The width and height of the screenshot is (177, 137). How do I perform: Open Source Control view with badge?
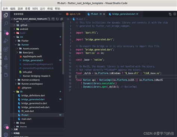coord(6,32)
